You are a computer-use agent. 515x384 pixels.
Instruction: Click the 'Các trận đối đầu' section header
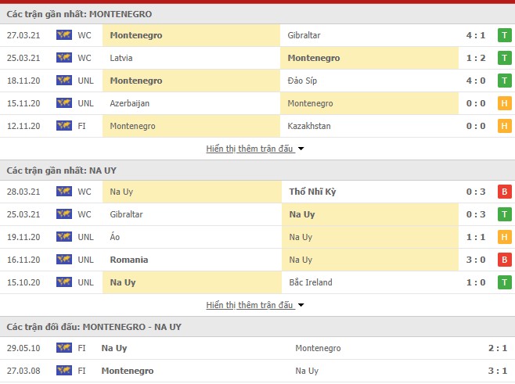coord(94,326)
